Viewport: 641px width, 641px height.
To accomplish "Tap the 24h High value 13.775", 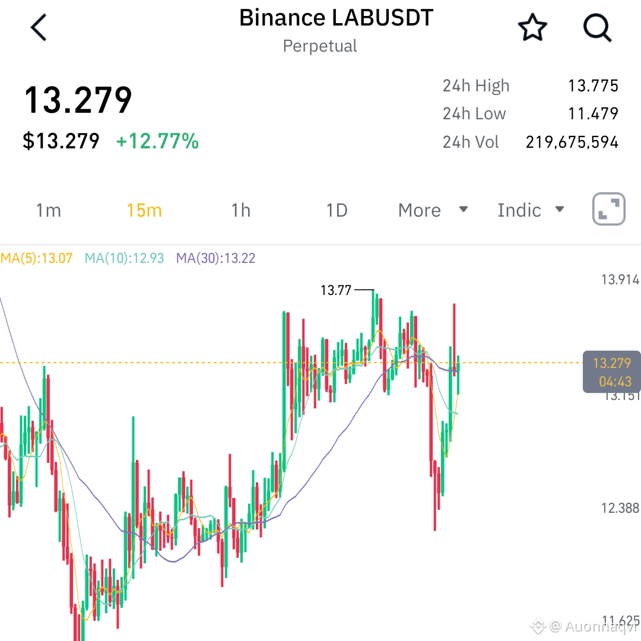I will pyautogui.click(x=593, y=86).
